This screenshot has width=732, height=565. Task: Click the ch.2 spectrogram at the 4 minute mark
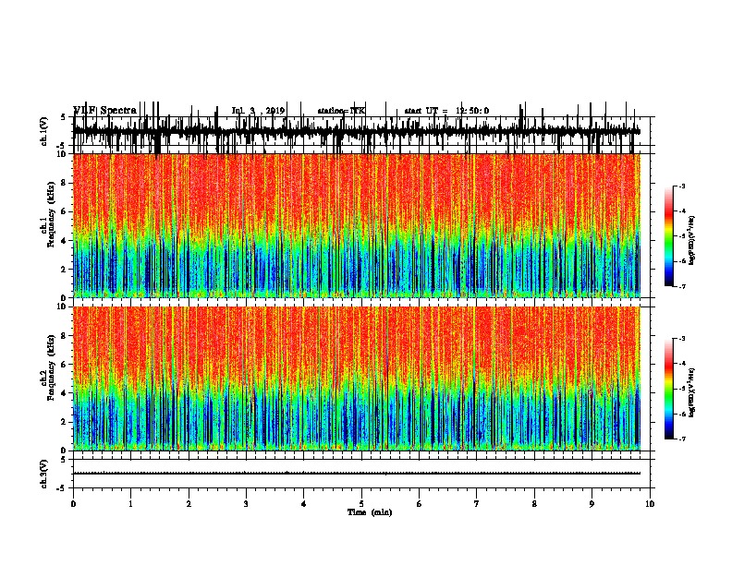[x=304, y=379]
